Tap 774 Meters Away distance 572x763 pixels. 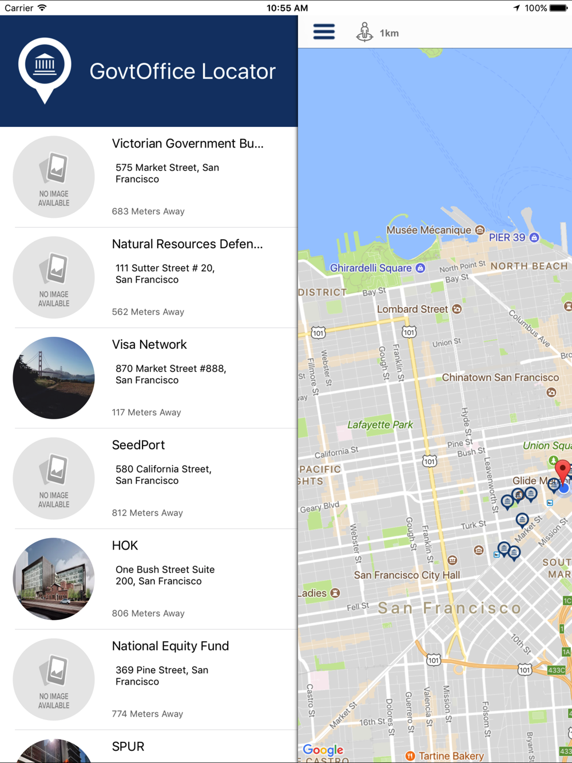click(x=148, y=714)
